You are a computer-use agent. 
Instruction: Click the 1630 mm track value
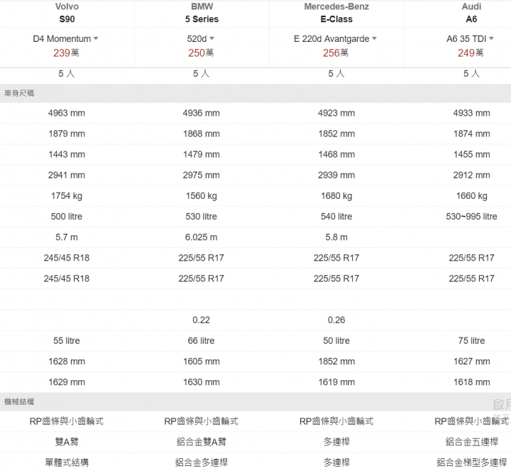point(201,382)
